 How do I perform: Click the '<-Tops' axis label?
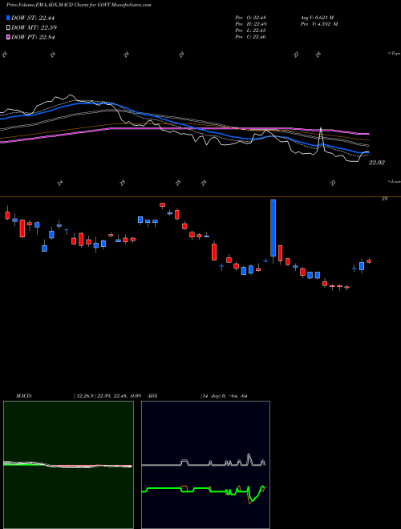click(x=394, y=54)
